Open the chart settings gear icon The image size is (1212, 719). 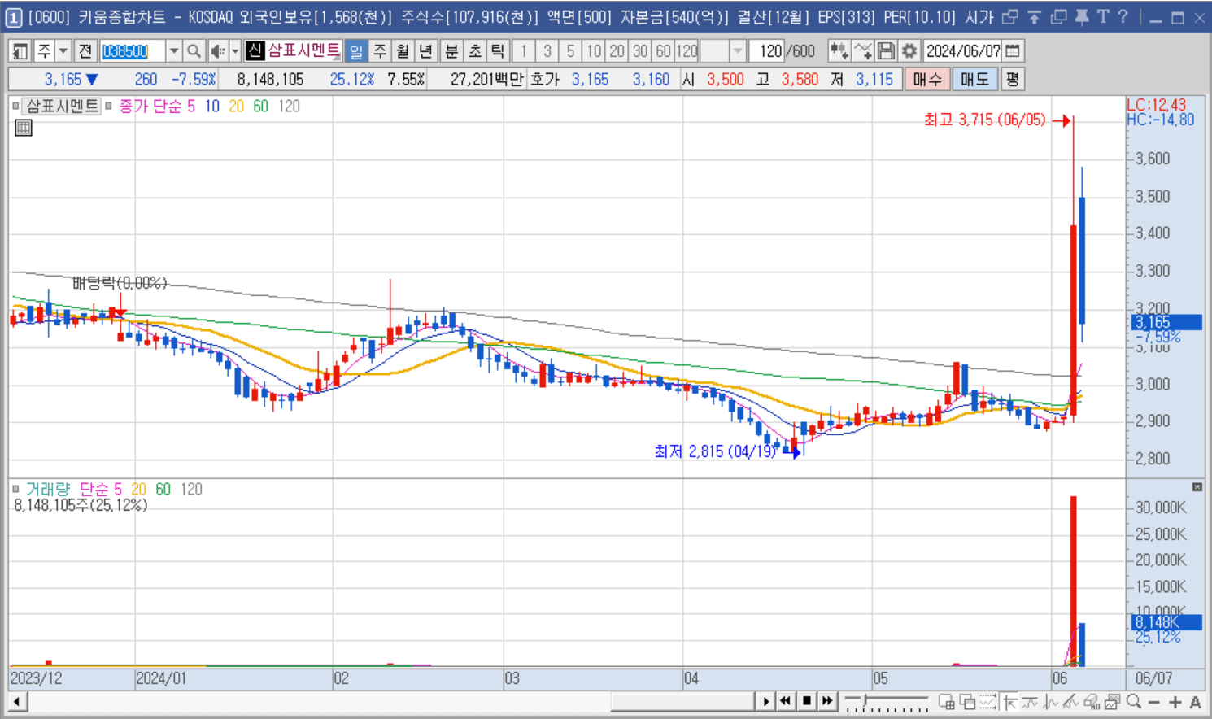[x=909, y=51]
